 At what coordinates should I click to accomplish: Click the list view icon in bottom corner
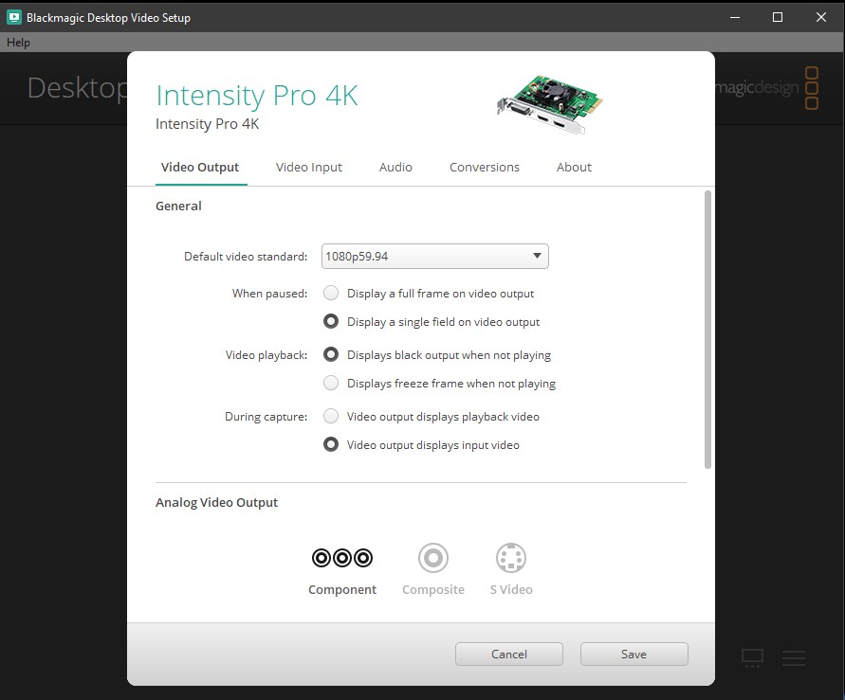794,658
